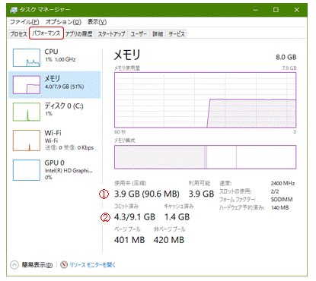Select the CPU usage graph thumbnail
The image size is (316, 281).
[27, 58]
